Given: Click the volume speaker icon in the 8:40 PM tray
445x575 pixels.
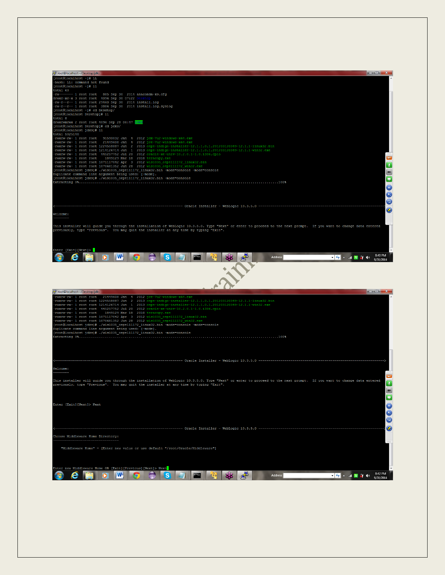Looking at the screenshot, I should pos(368,257).
